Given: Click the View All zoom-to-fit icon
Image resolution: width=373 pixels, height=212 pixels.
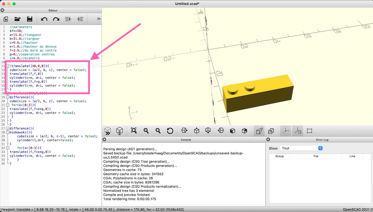Looking at the screenshot, I should tap(134, 131).
